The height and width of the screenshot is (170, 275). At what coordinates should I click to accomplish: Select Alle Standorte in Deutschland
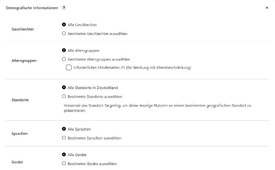64,87
